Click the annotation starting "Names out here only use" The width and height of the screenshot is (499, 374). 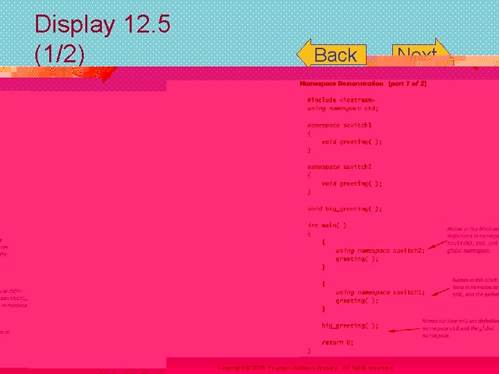click(x=460, y=328)
